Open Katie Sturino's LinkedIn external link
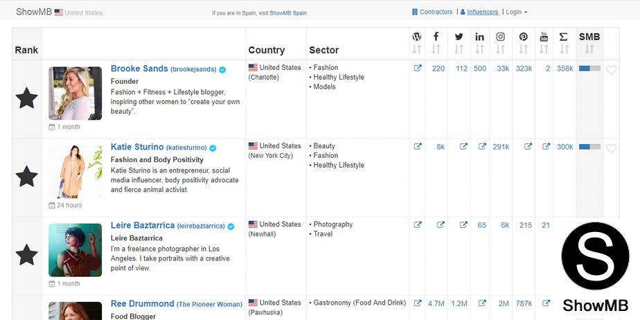 click(482, 147)
